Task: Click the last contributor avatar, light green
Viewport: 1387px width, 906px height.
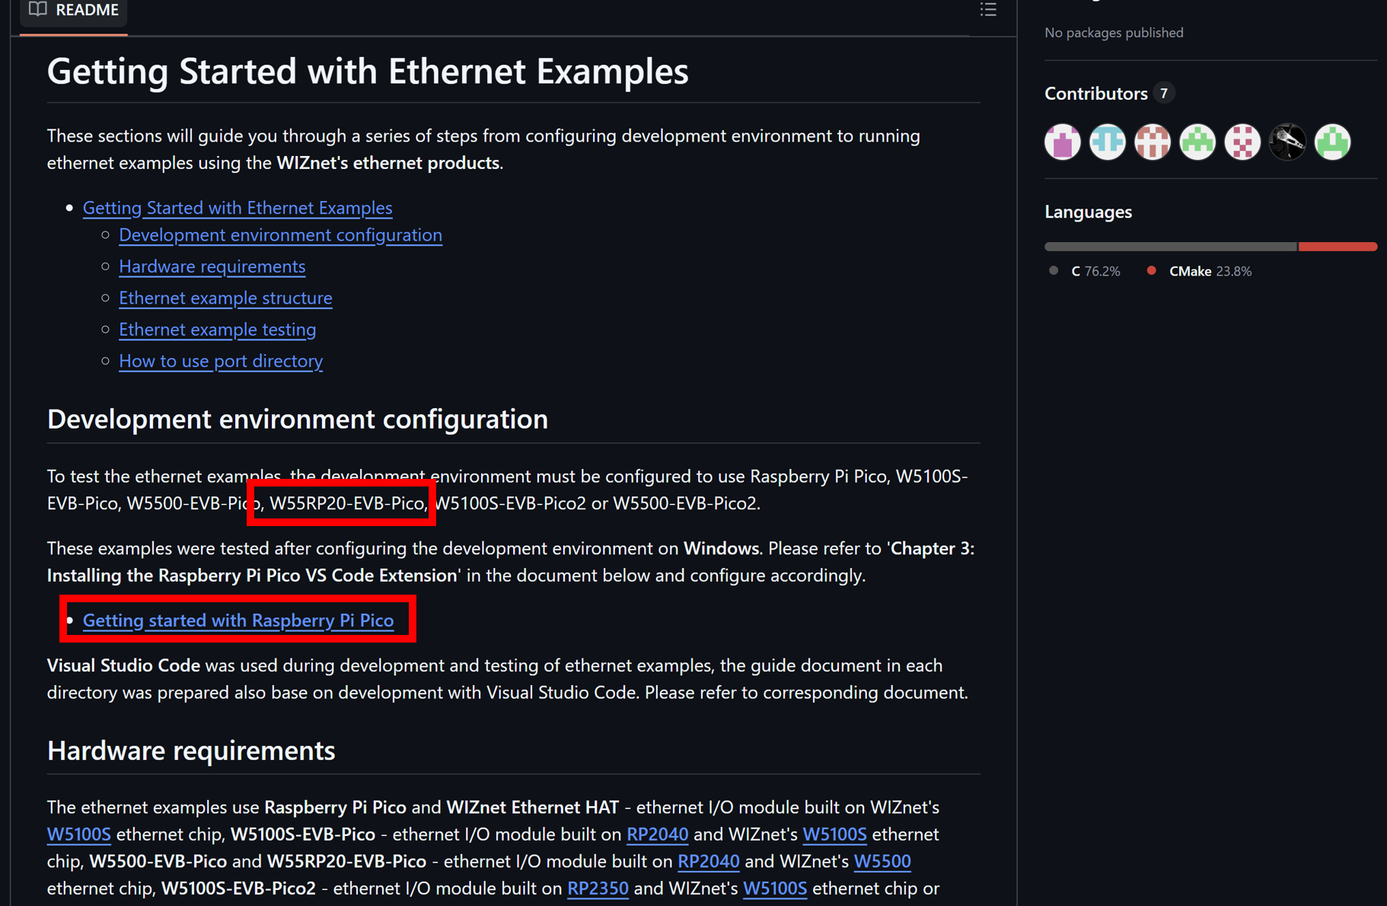Action: 1332,142
